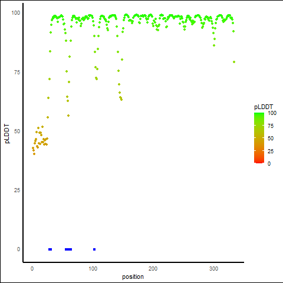The width and height of the screenshot is (283, 283).
Task: Click the y-axis tick label 75
Action: pyautogui.click(x=17, y=73)
